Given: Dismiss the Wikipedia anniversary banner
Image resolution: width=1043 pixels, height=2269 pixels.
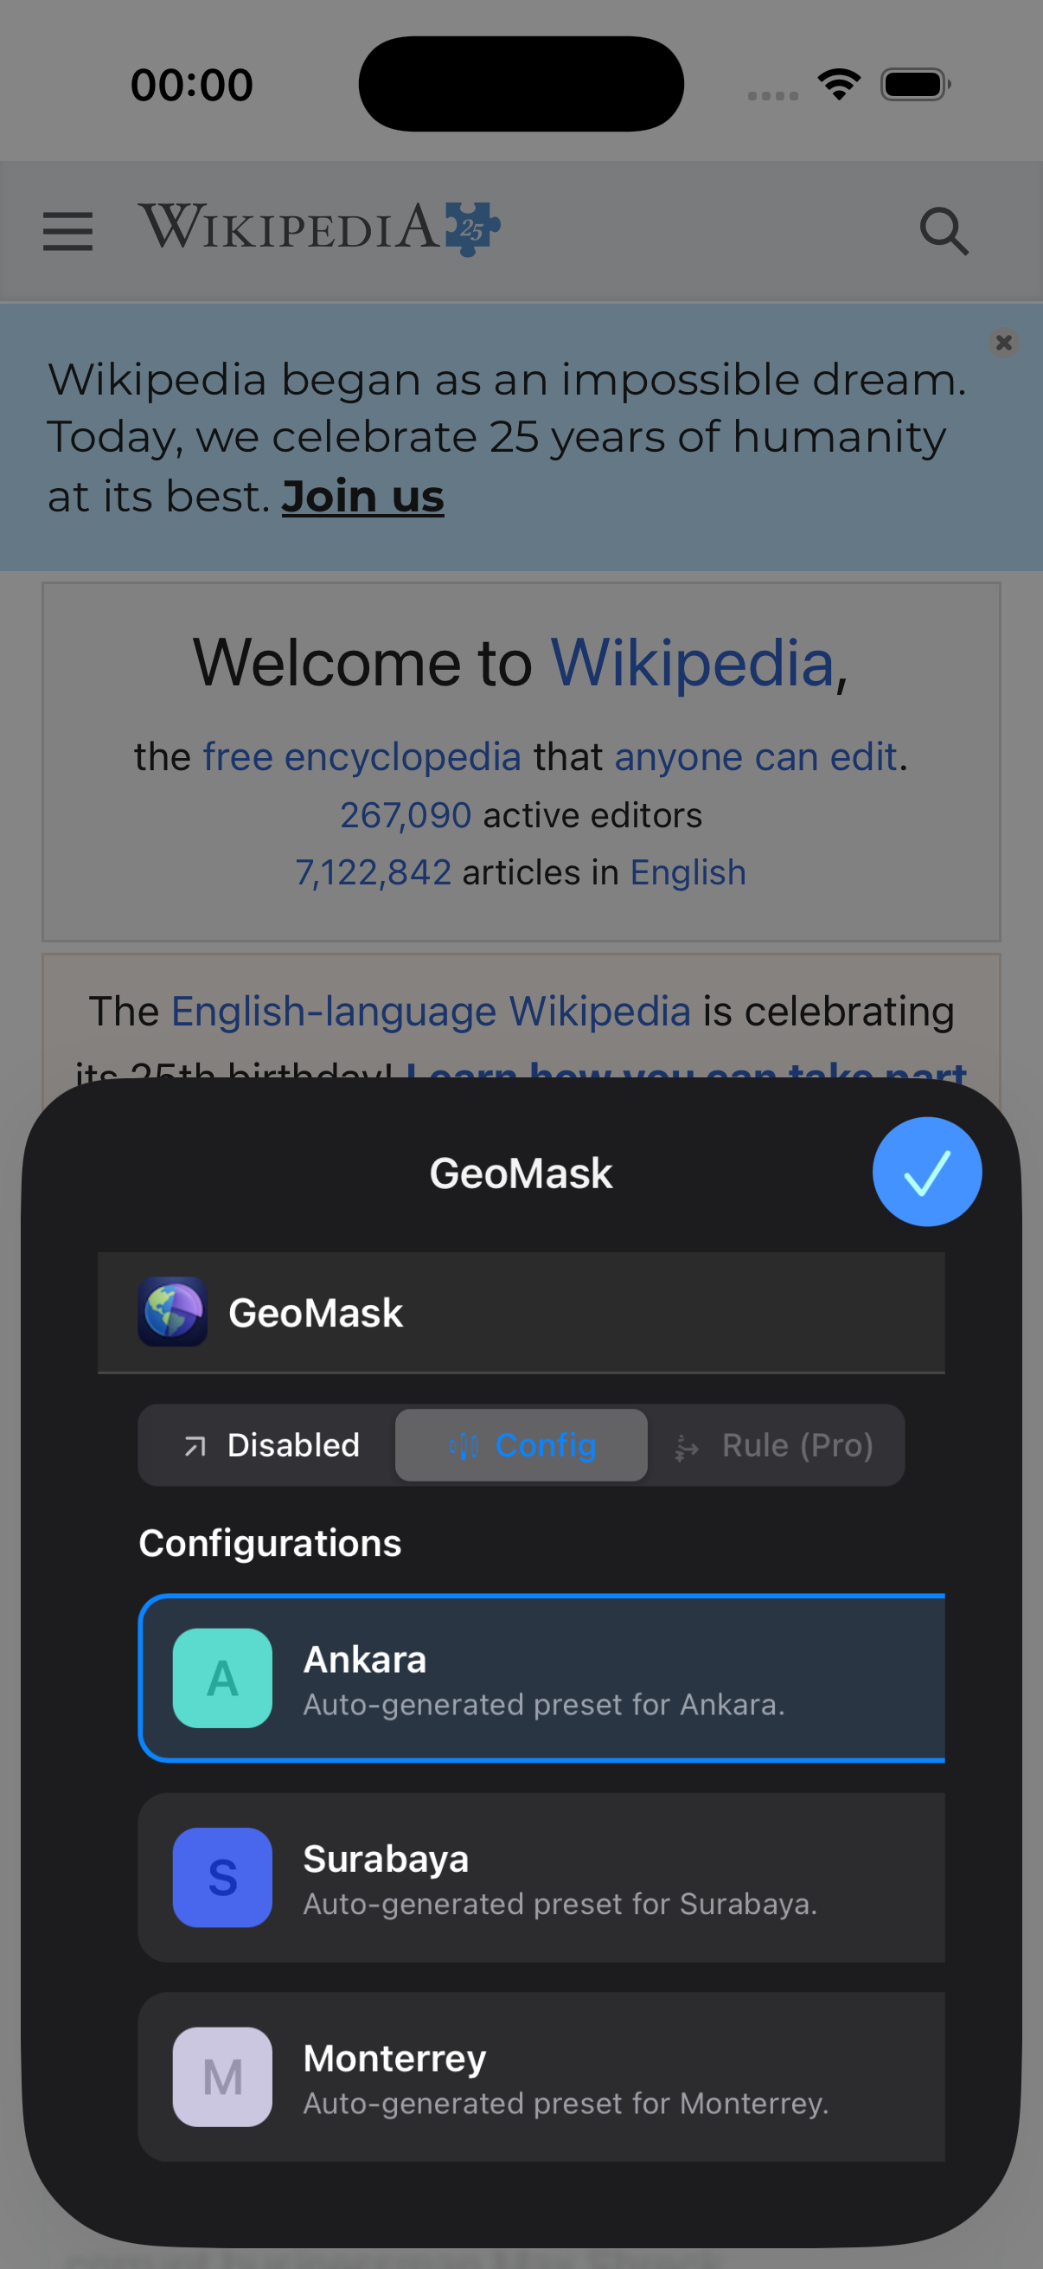Looking at the screenshot, I should click(1003, 343).
